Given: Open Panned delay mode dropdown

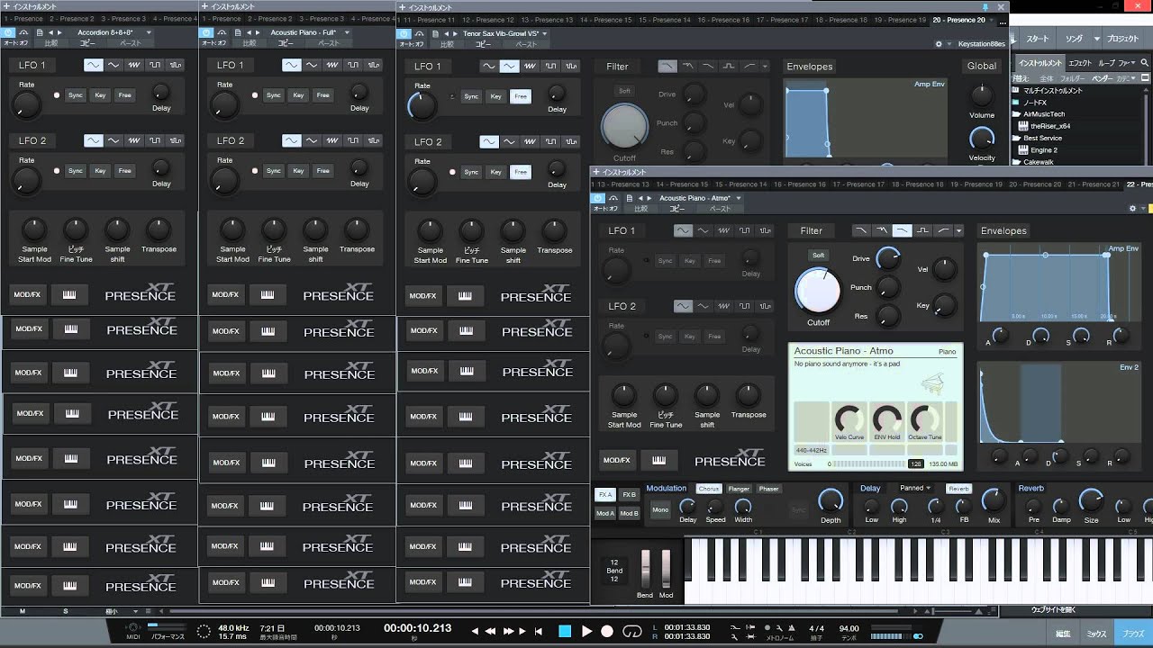Looking at the screenshot, I should [x=915, y=489].
